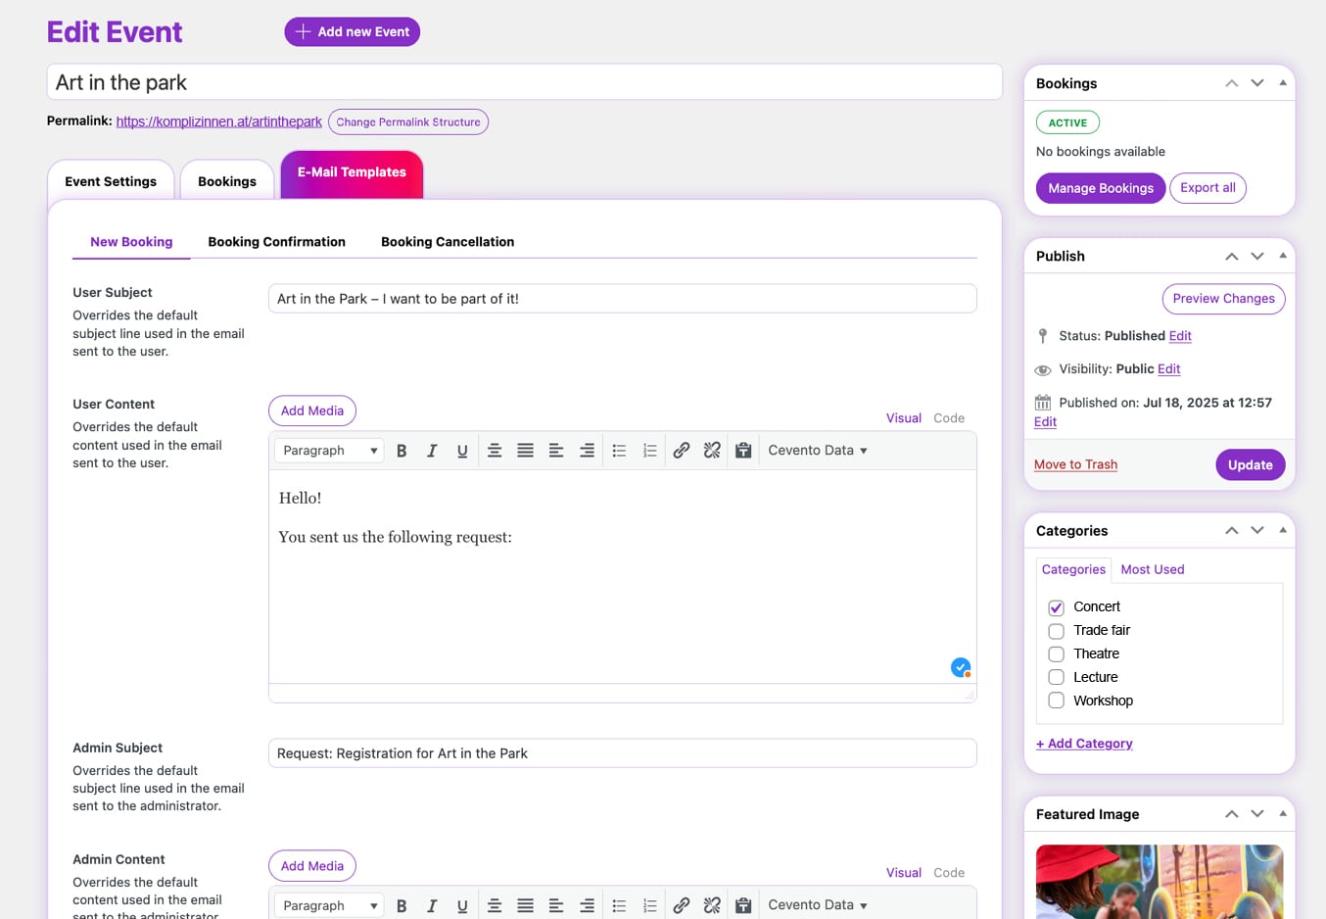Image resolution: width=1326 pixels, height=919 pixels.
Task: Click Add Media above User Content
Action: click(x=312, y=411)
